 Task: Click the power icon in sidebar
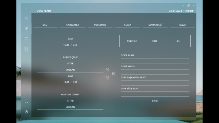26,112
